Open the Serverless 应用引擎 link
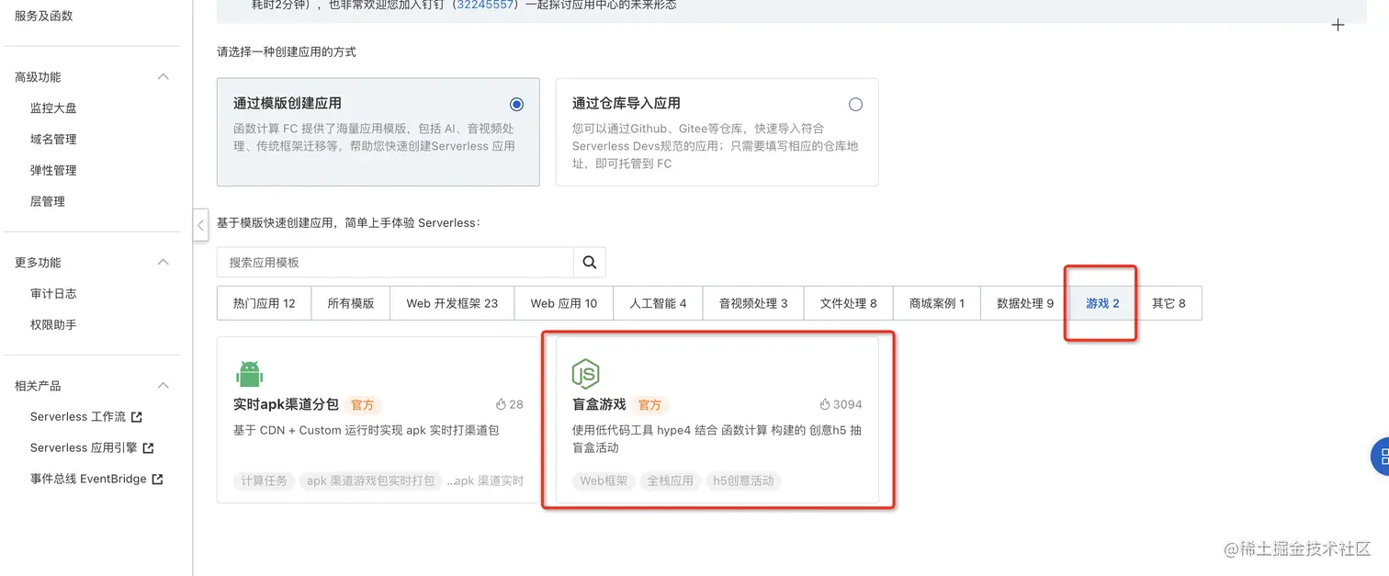 coord(84,448)
